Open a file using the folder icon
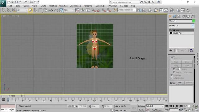Screen dimensions: 199x112 pyautogui.click(x=12, y=2)
